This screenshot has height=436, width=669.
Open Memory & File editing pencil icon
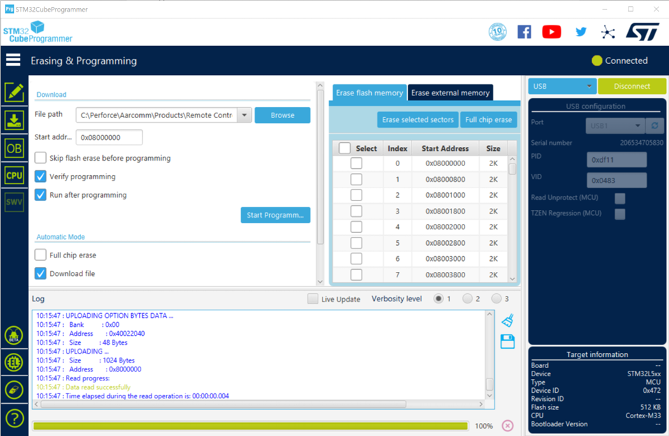(14, 92)
